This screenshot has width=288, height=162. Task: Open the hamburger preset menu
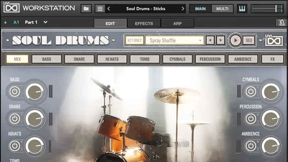click(x=100, y=8)
